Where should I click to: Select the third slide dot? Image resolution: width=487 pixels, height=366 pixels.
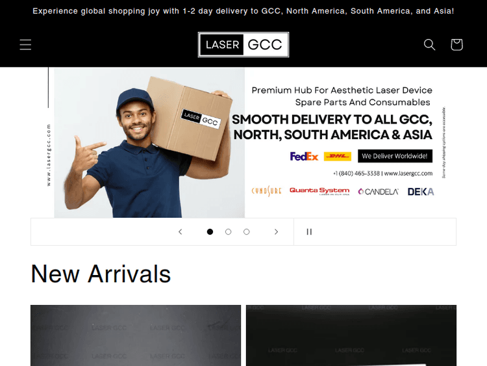pyautogui.click(x=247, y=231)
